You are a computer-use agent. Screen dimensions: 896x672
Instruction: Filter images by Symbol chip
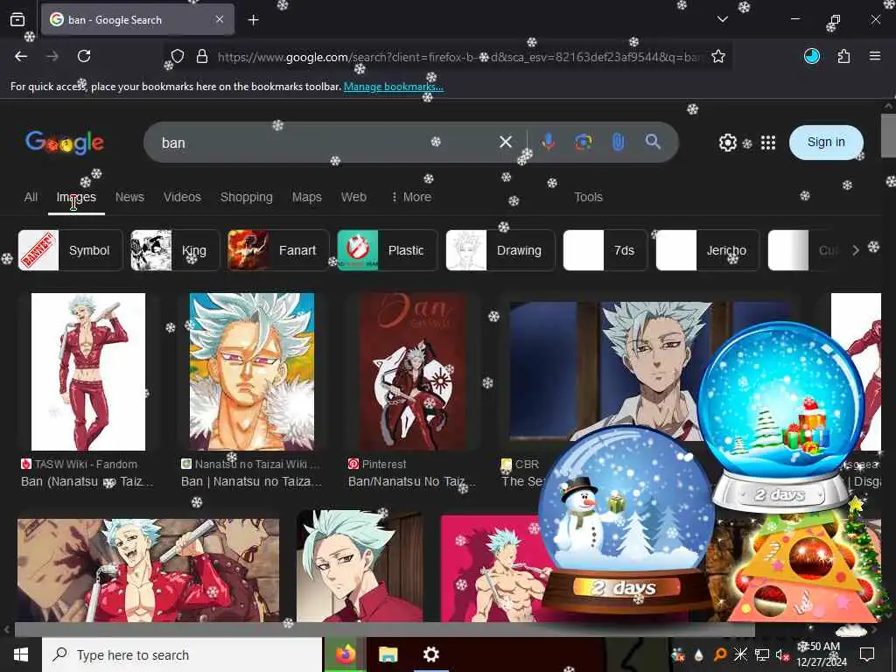(x=70, y=250)
